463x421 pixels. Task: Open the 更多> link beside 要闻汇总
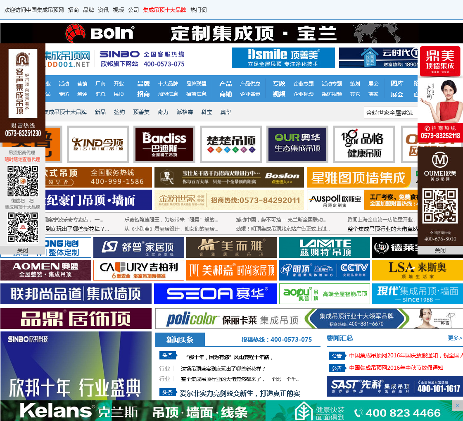tap(455, 338)
